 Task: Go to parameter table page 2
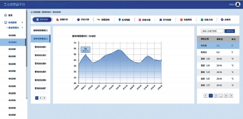tap(216, 96)
